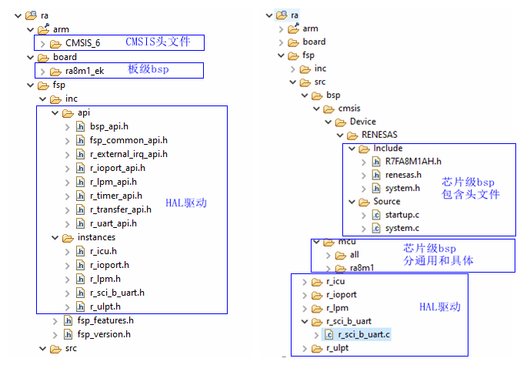The width and height of the screenshot is (520, 365).
Task: Click the r_ulpt folder icon
Action: coord(317,349)
